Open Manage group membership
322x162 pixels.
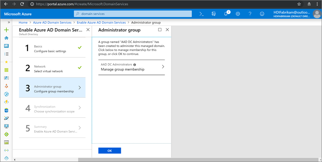131,67
